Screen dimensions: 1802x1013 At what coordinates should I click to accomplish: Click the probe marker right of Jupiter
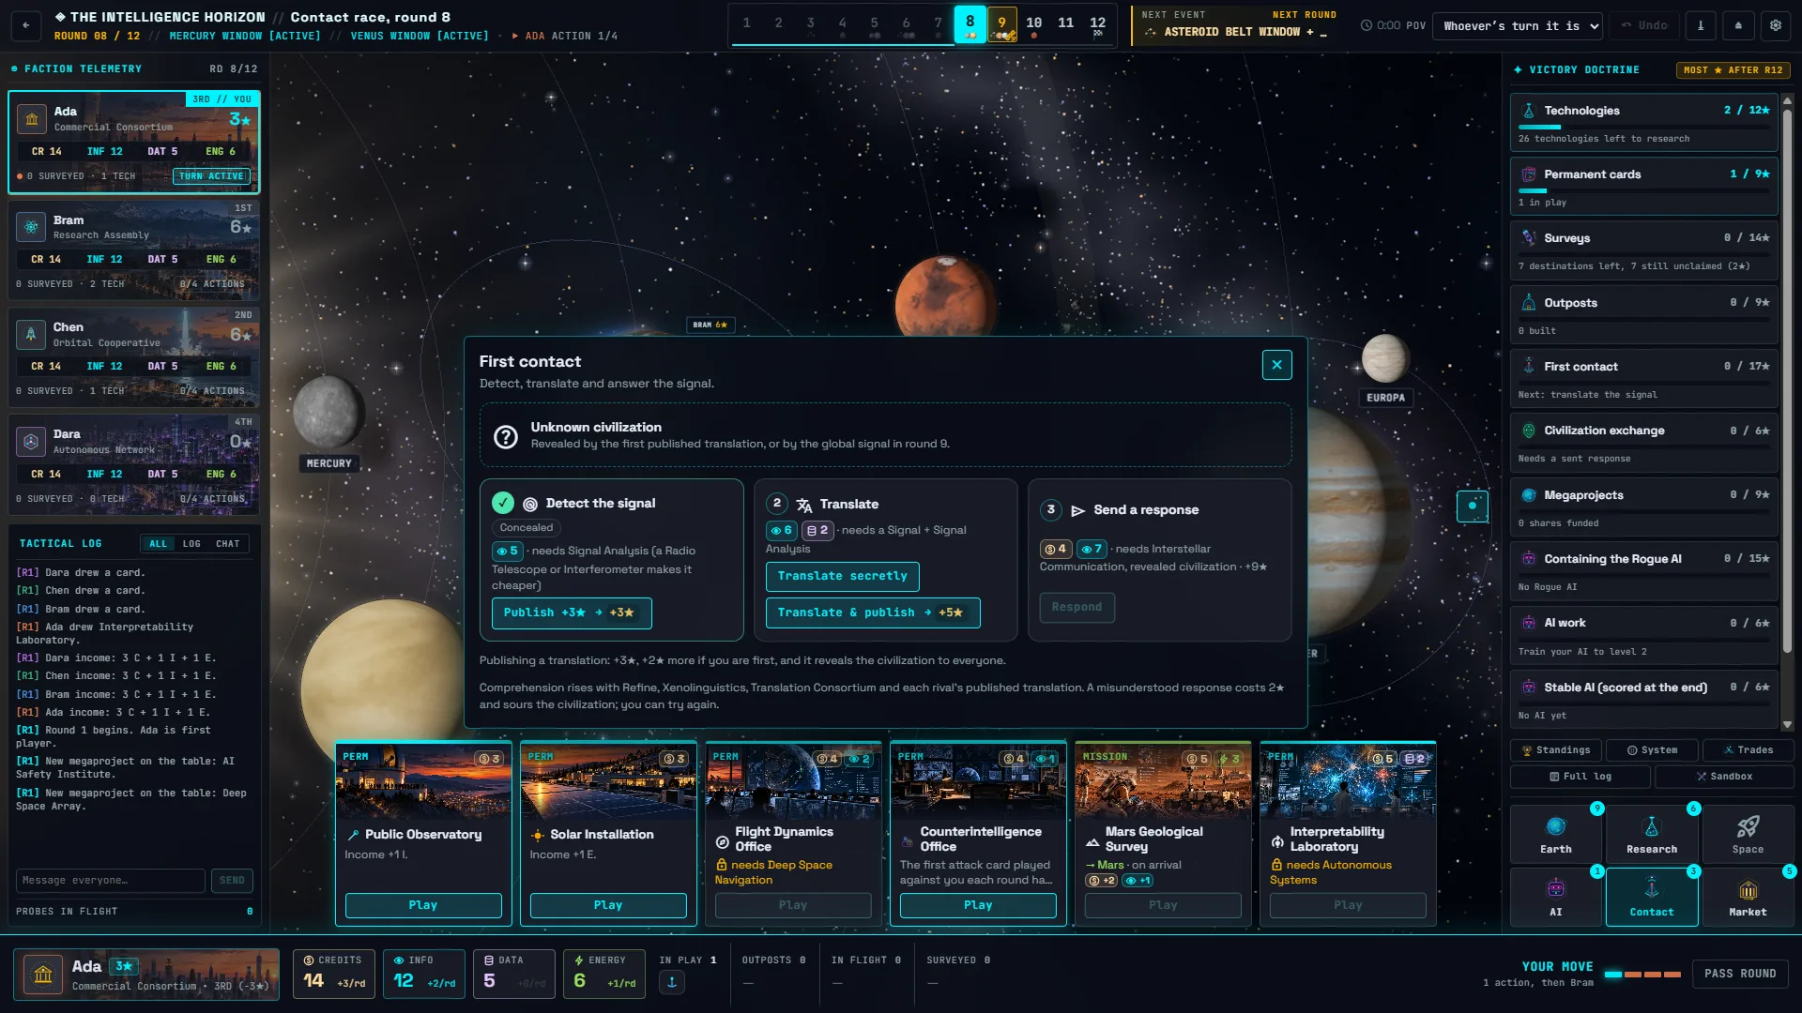[x=1472, y=506]
